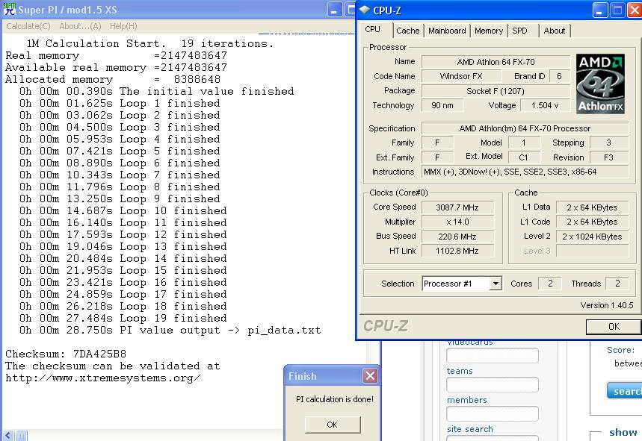This screenshot has height=441, width=642.
Task: Click the Ext. Model value C1
Action: click(x=524, y=157)
